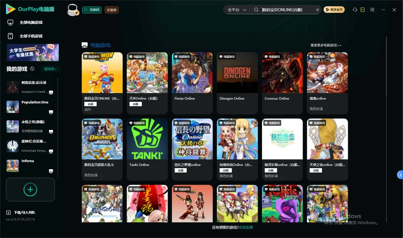This screenshot has height=238, width=403.
Task: Expand the blue side panel arrow
Action: 400,175
